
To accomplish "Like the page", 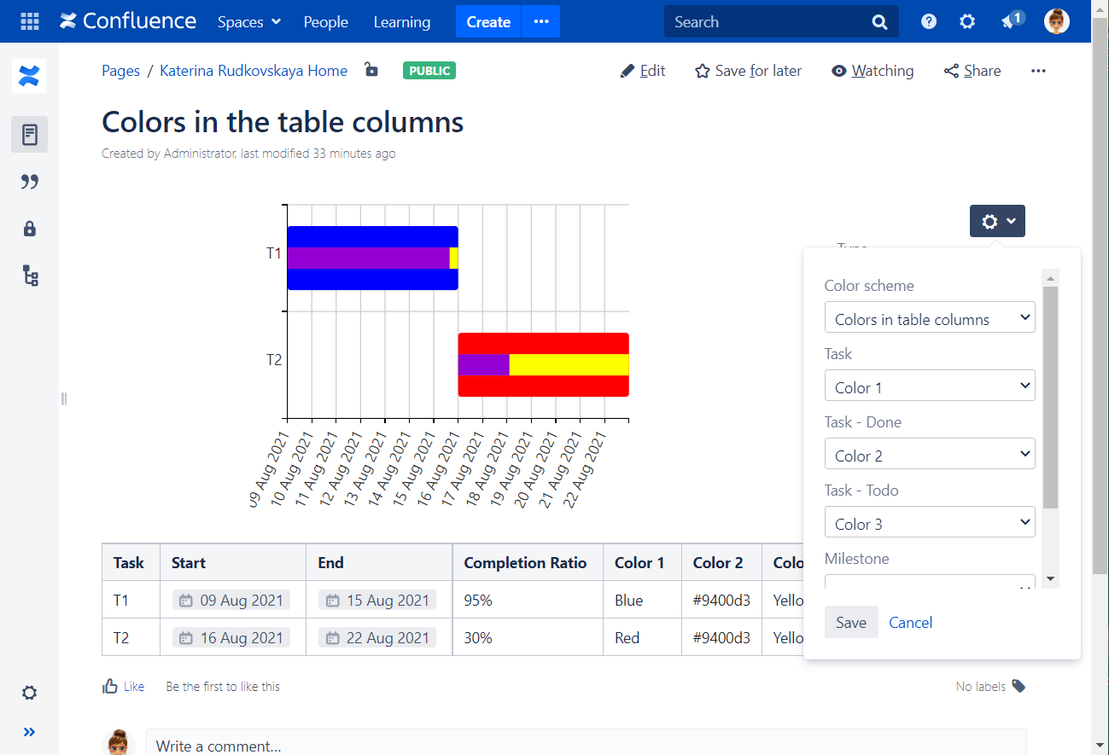I will 123,686.
